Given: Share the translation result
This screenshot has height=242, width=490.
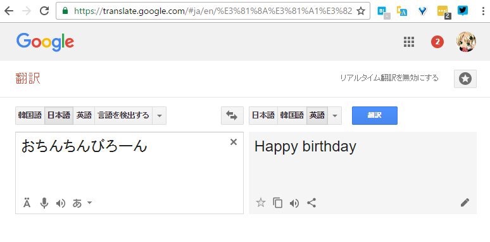Looking at the screenshot, I should 311,203.
